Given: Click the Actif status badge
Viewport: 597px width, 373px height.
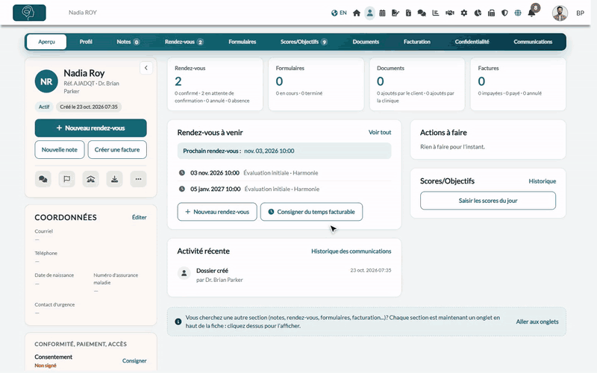Looking at the screenshot, I should [x=44, y=107].
